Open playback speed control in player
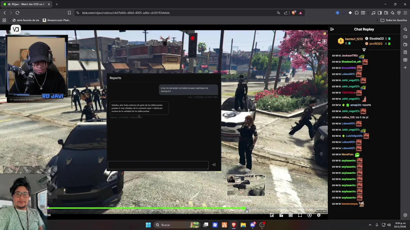The width and height of the screenshot is (410, 230). 309,215
